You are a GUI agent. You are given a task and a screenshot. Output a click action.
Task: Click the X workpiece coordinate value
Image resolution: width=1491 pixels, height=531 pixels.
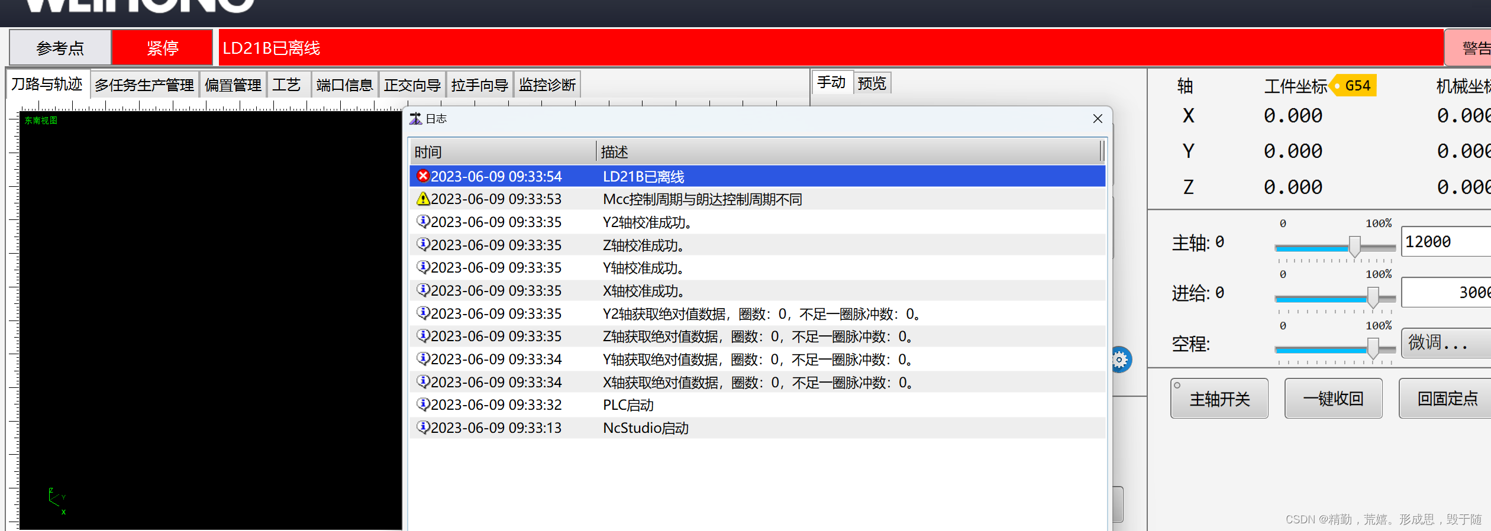point(1293,116)
